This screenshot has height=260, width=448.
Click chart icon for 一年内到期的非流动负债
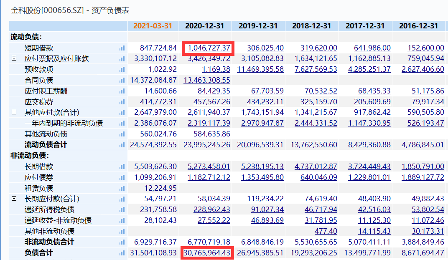point(122,123)
